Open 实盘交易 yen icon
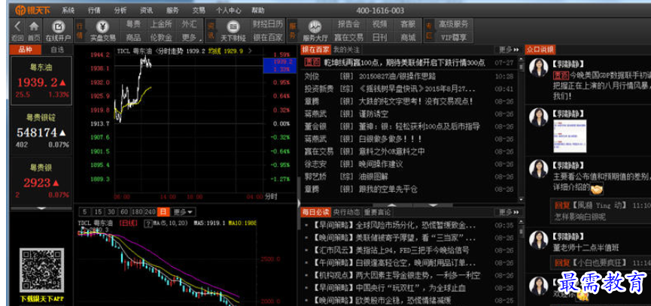 [102, 27]
